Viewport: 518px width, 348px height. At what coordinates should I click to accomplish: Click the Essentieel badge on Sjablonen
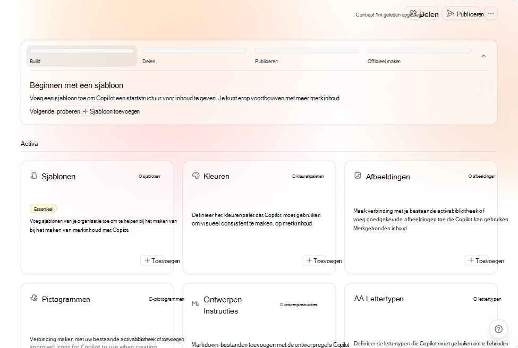coord(43,209)
